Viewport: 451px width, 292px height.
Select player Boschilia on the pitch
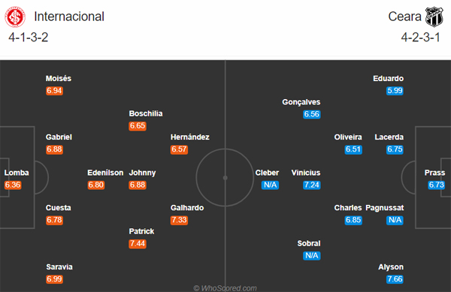point(146,113)
